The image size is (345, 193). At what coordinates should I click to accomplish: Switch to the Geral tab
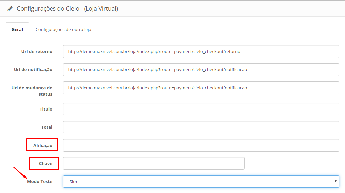pos(17,29)
